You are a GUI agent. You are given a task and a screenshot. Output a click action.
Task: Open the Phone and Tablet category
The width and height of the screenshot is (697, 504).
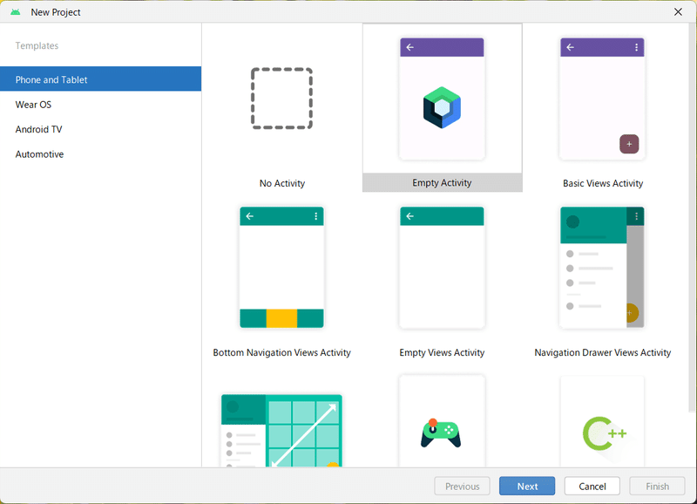tap(100, 79)
